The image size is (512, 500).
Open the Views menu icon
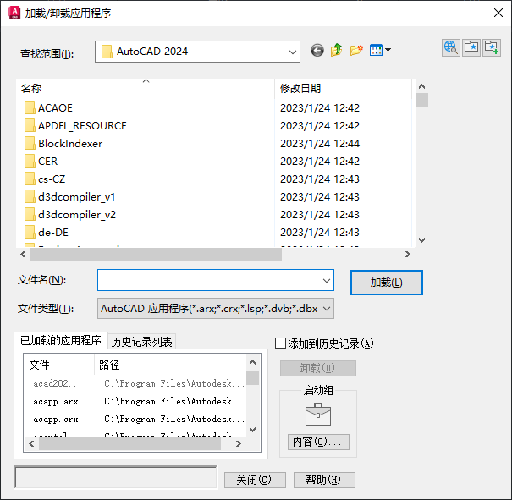(376, 50)
